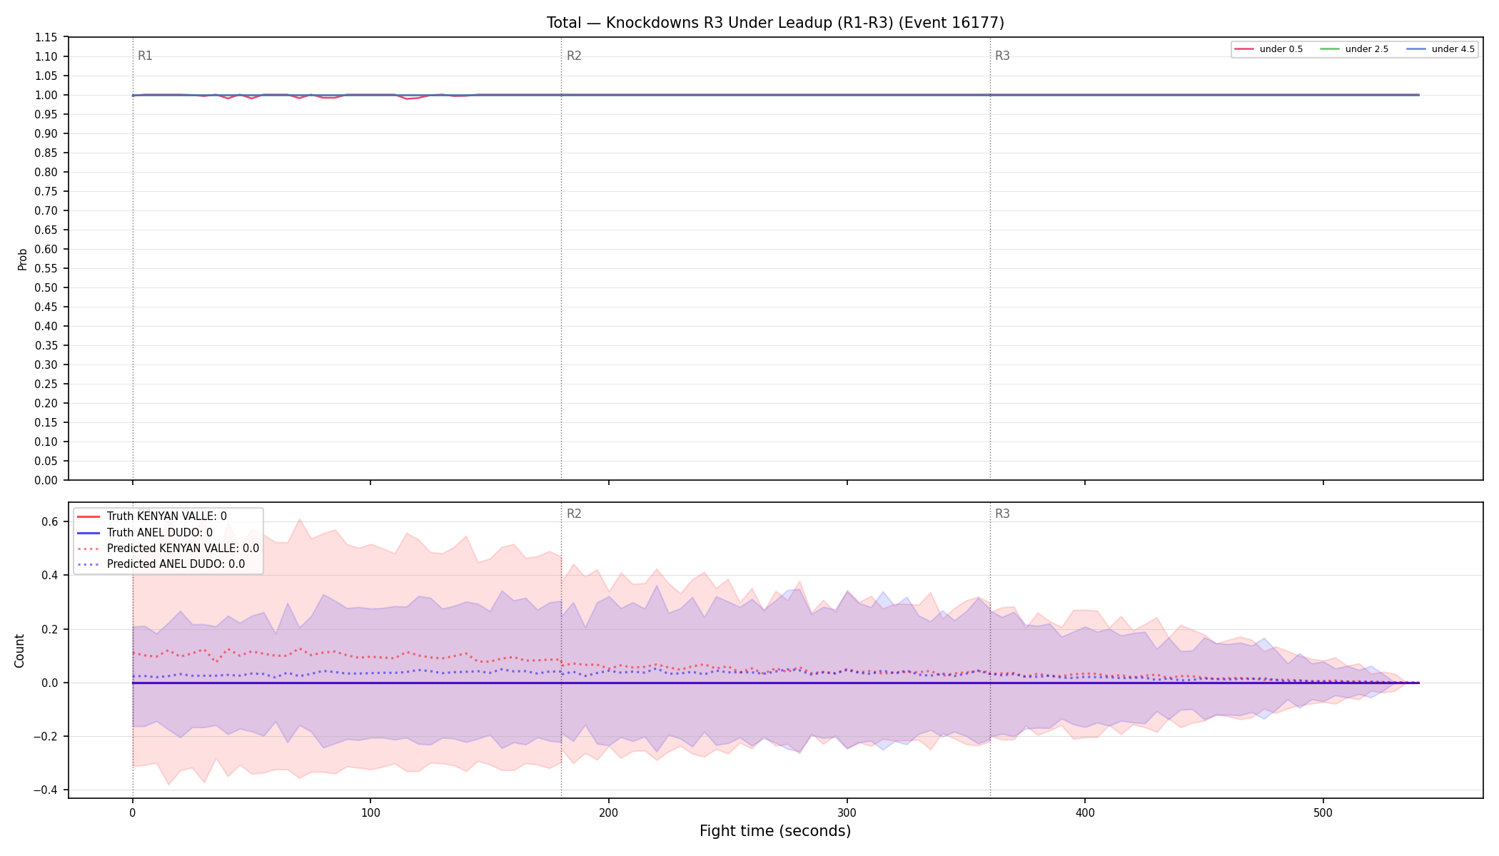This screenshot has height=856, width=1499.
Task: Click the 0.75 tick on the Prob axis
Action: coord(46,191)
